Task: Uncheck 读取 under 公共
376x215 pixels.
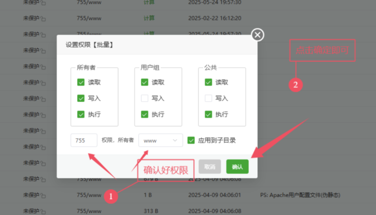Action: tap(208, 82)
